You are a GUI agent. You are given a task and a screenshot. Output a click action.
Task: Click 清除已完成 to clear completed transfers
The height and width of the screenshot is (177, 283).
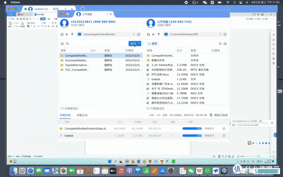pyautogui.click(x=221, y=115)
